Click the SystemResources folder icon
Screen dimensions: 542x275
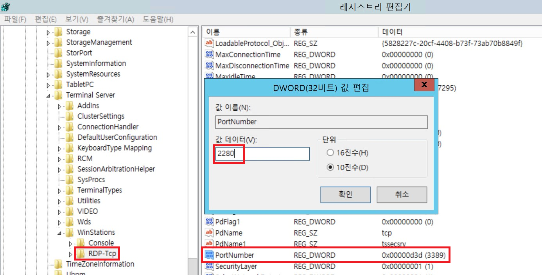click(59, 74)
